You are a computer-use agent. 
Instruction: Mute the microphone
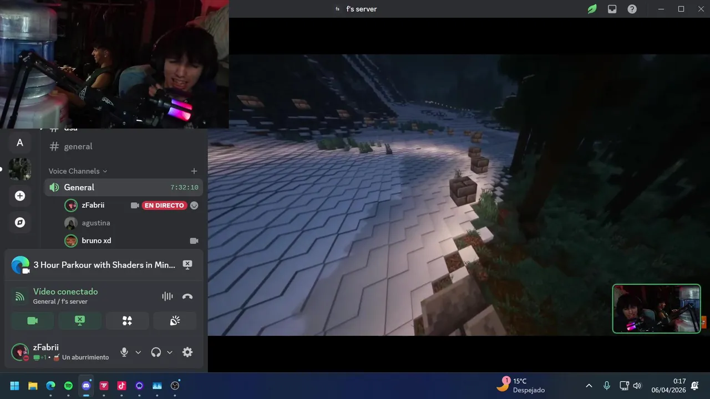[124, 352]
